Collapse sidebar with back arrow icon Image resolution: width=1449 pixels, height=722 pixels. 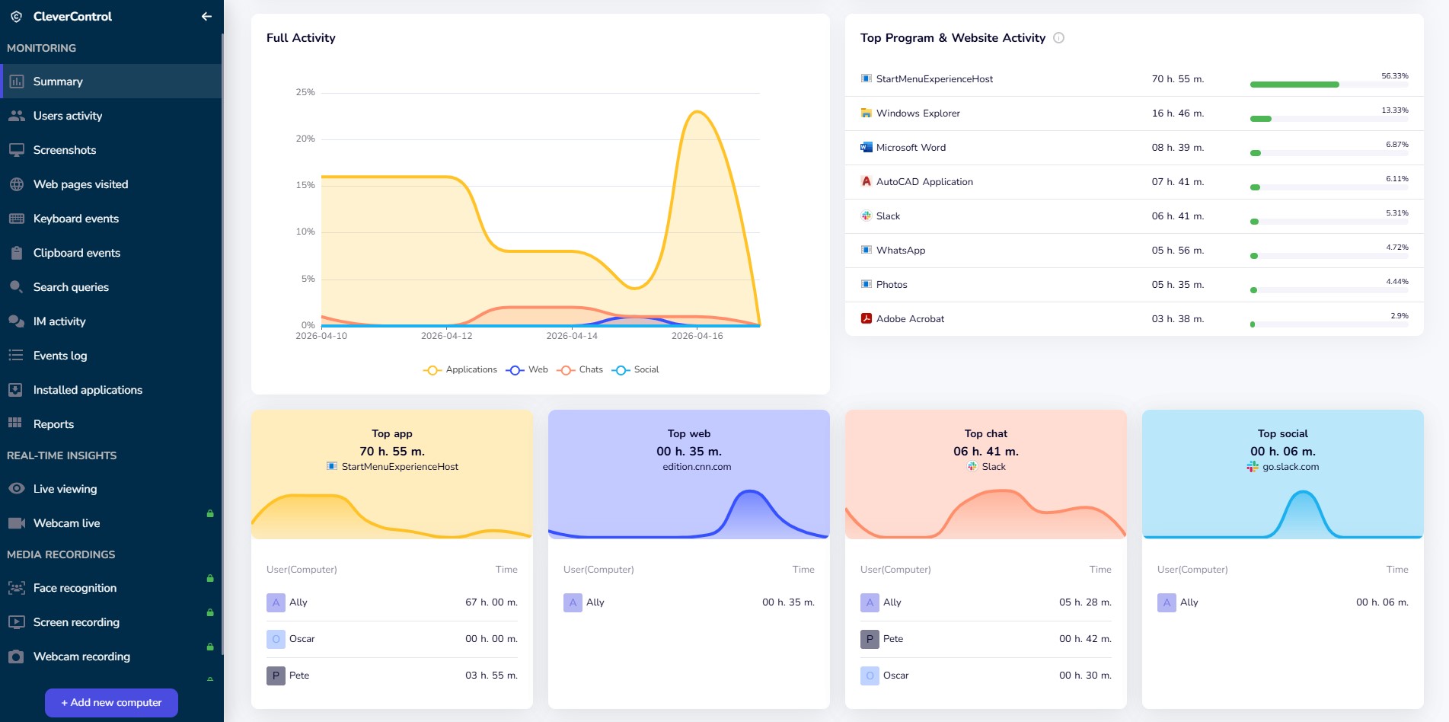(x=206, y=16)
